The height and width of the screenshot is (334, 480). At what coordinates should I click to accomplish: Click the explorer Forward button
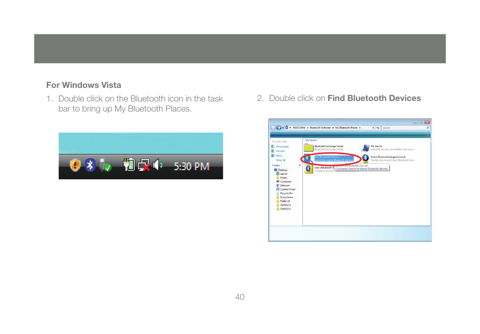(279, 128)
